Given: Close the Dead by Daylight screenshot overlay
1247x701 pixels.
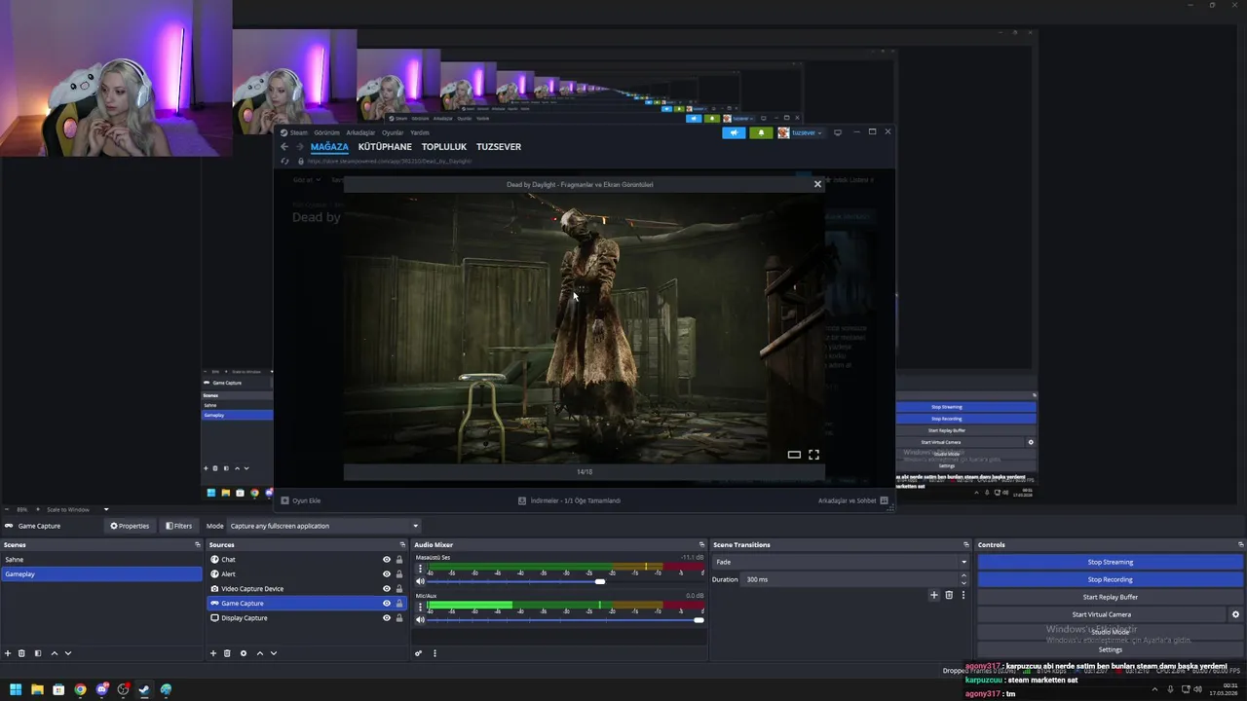Looking at the screenshot, I should 817,184.
